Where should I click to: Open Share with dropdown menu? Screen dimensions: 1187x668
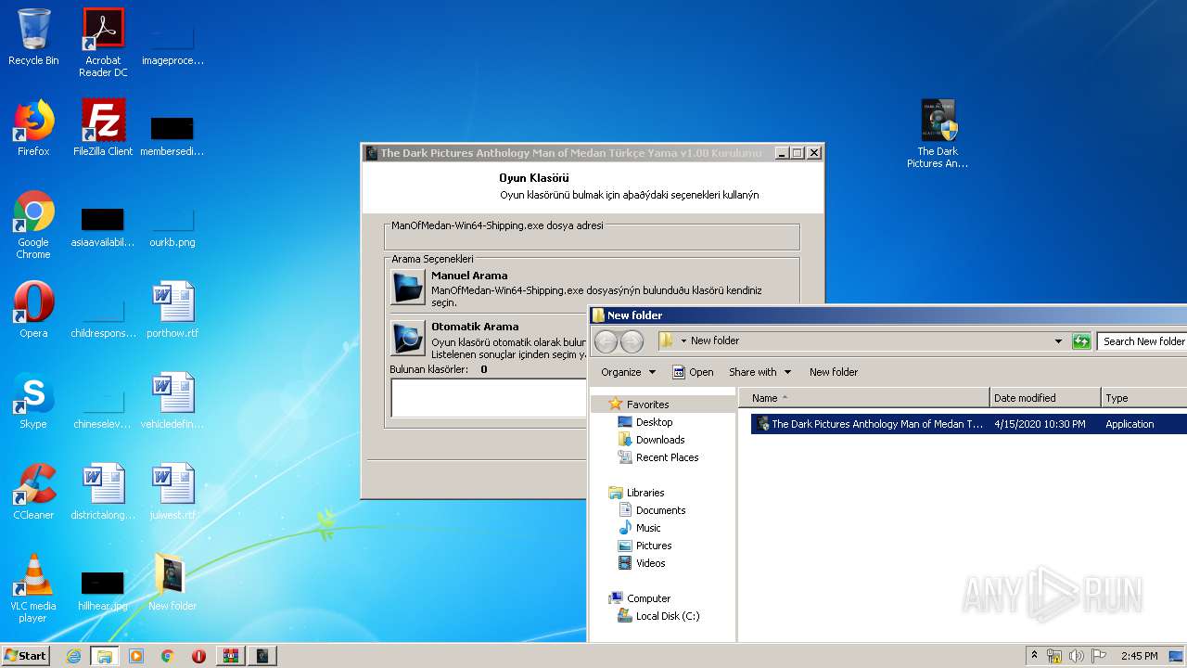tap(759, 372)
